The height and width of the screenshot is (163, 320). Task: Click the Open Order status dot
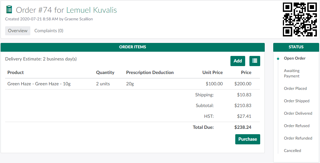[278, 58]
